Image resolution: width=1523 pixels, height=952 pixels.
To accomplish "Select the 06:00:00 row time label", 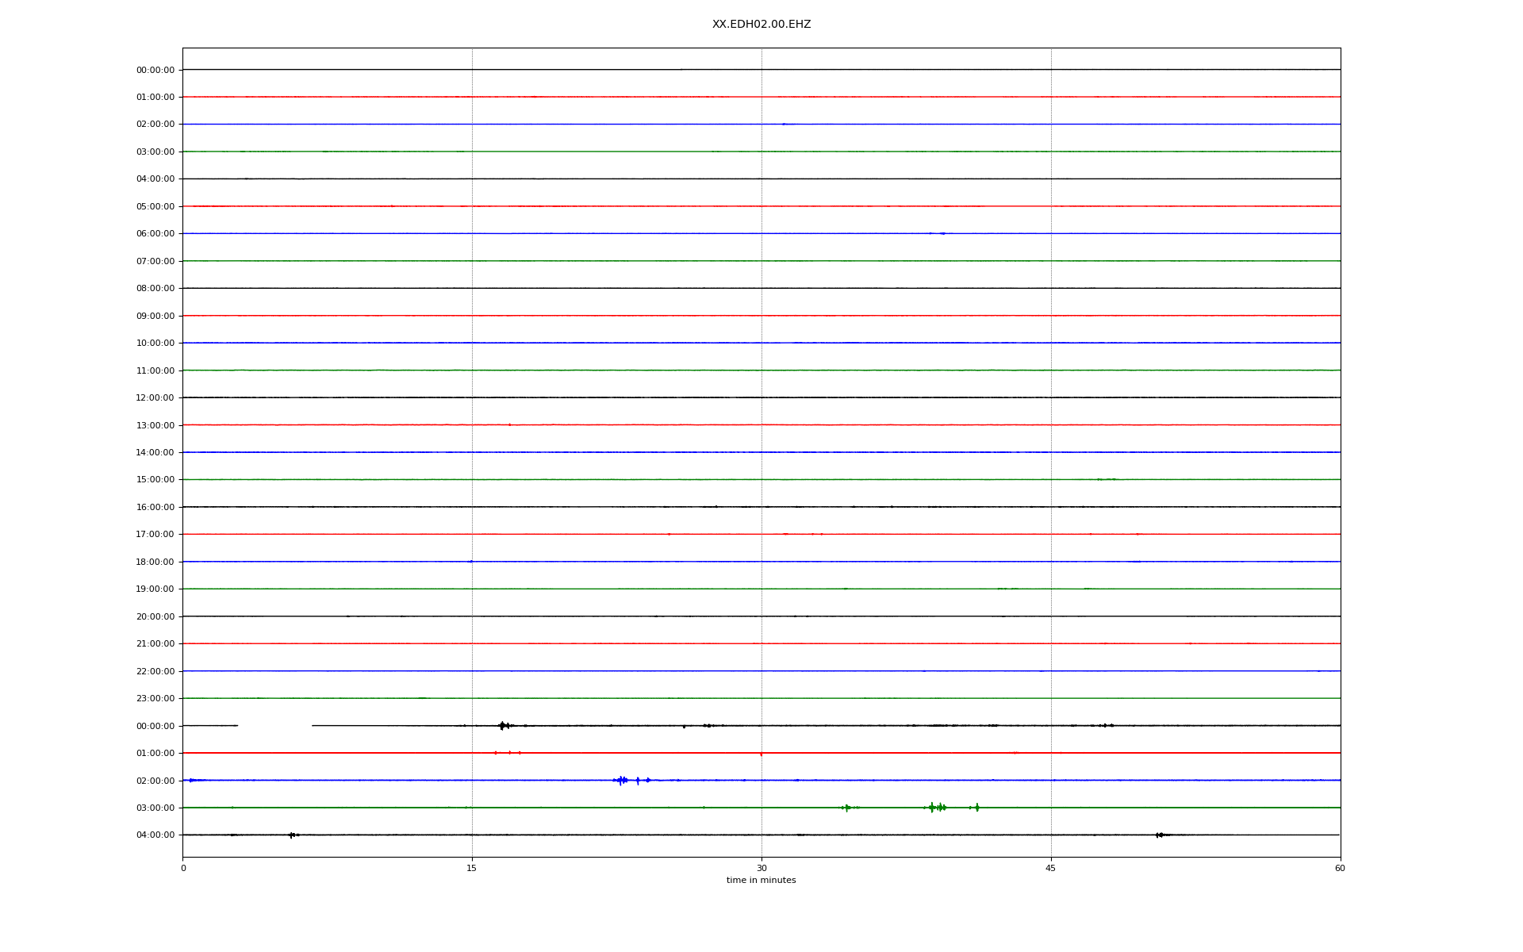I will pos(155,234).
